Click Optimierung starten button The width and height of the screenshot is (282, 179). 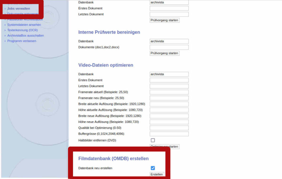click(x=164, y=147)
